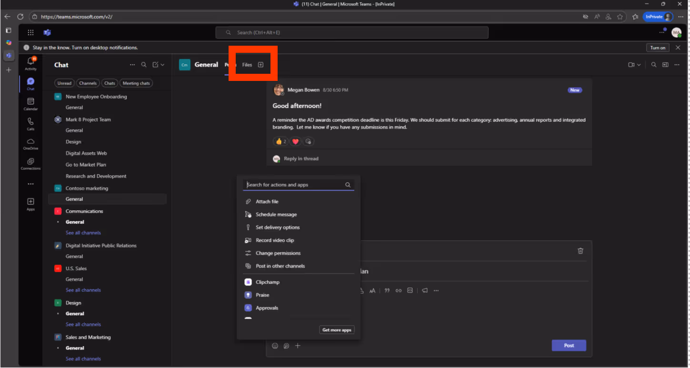Toggle thumbs up reaction on post

point(280,141)
